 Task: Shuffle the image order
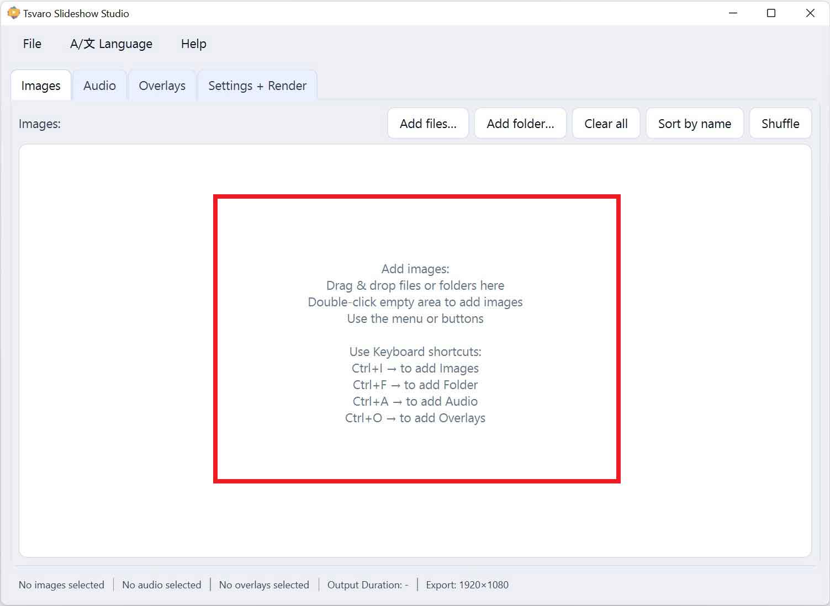pos(780,124)
